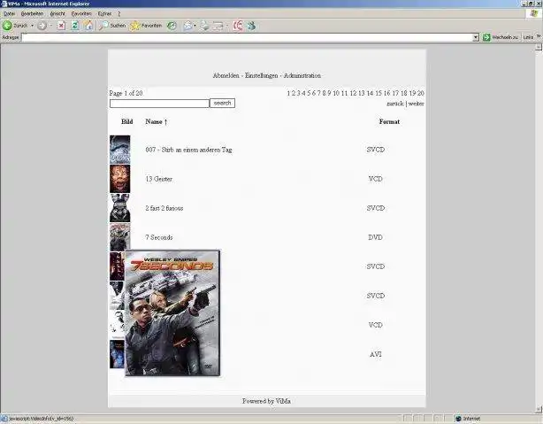Viewport: 543px width, 424px height.
Task: Click SVCD in the 007 row
Action: point(376,150)
